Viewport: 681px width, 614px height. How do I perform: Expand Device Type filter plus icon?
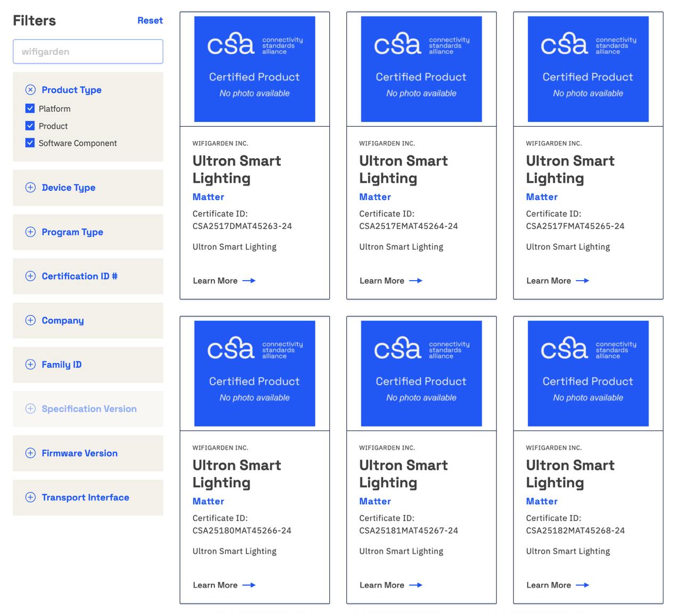30,187
